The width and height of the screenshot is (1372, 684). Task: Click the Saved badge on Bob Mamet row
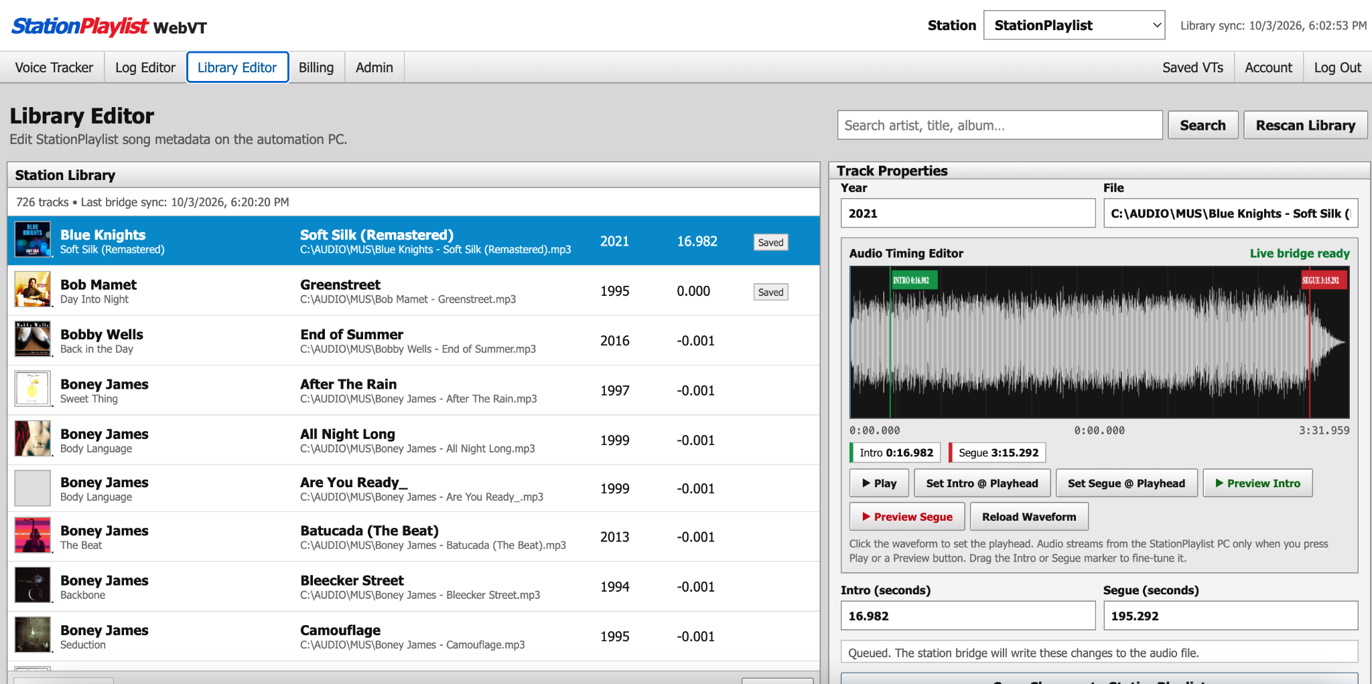click(x=770, y=292)
